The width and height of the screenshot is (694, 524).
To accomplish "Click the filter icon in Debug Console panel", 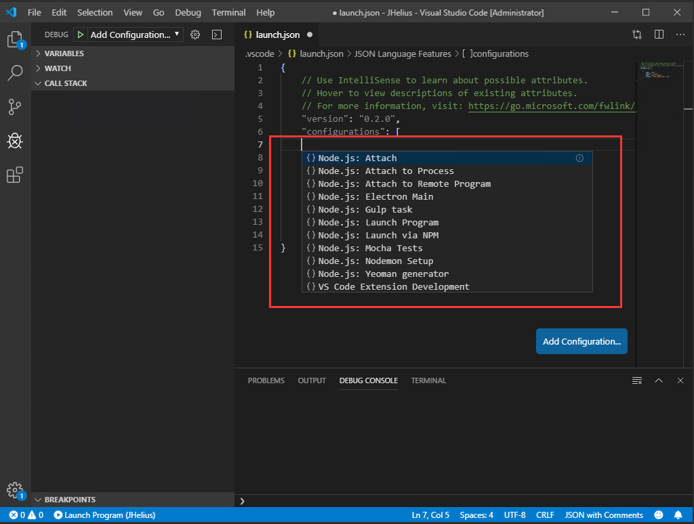I will click(637, 380).
